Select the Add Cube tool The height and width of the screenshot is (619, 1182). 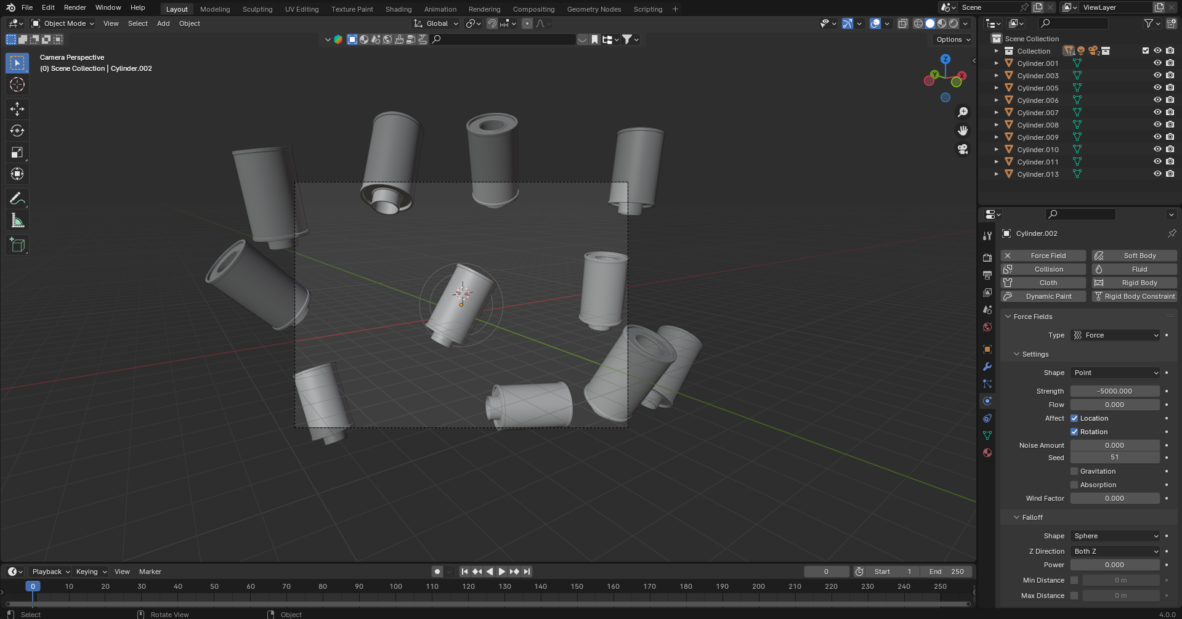click(x=17, y=245)
